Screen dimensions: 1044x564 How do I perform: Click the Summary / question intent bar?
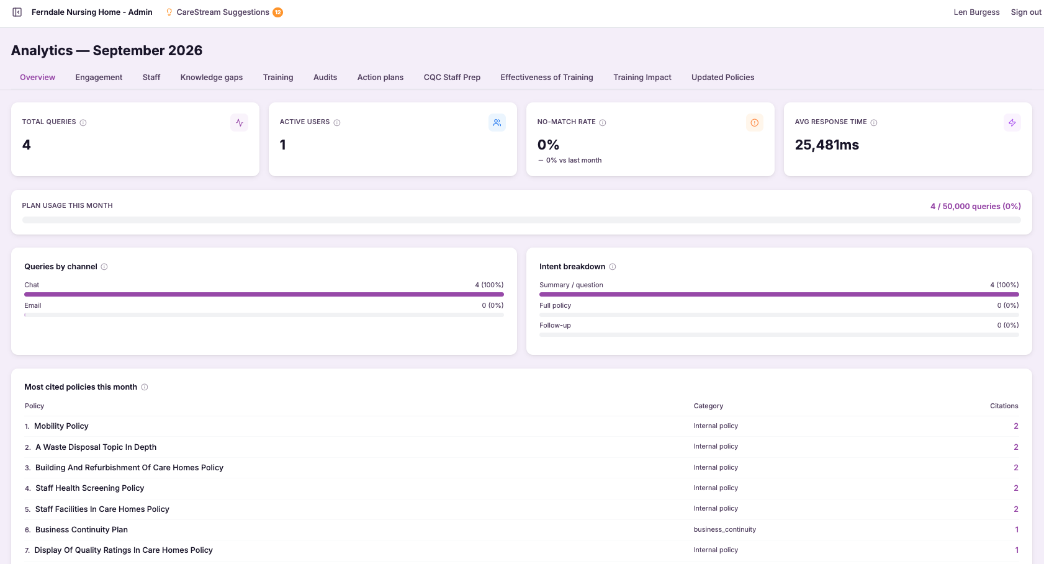pyautogui.click(x=779, y=295)
